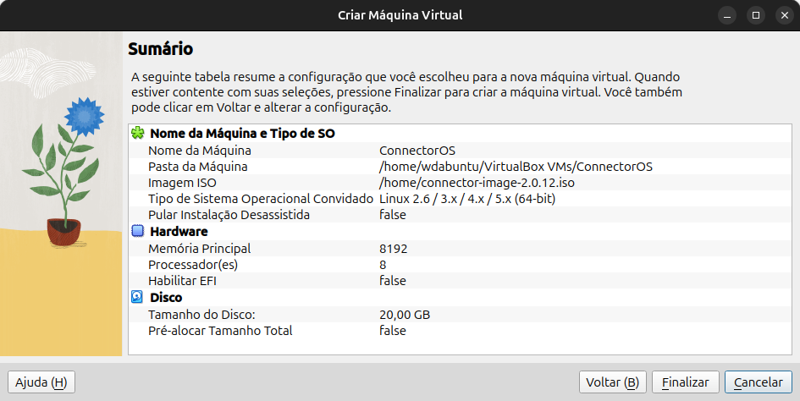This screenshot has width=800, height=401.
Task: Select the Imagem ISO row
Action: click(461, 183)
